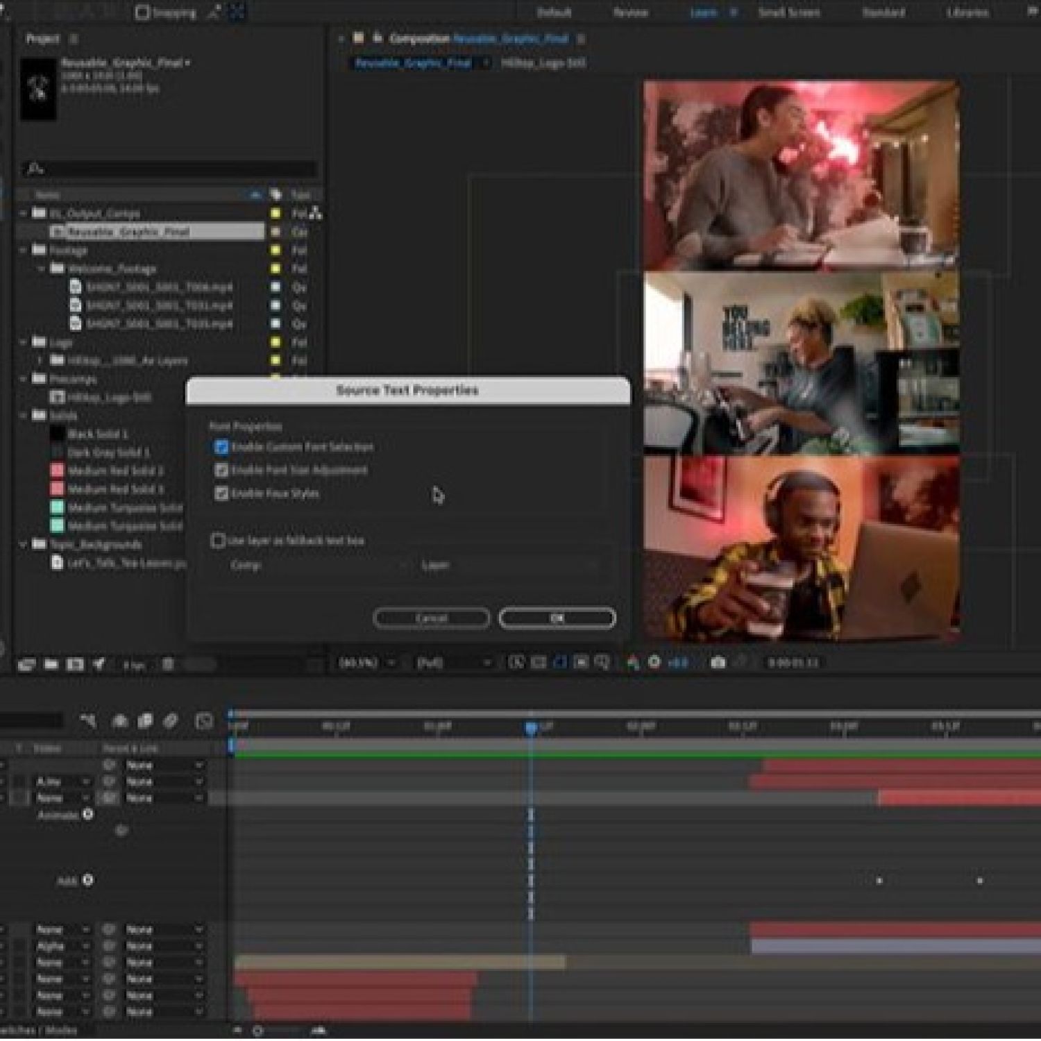Collapse the Welcome_Footage folder
This screenshot has width=1041, height=1041.
pos(41,269)
